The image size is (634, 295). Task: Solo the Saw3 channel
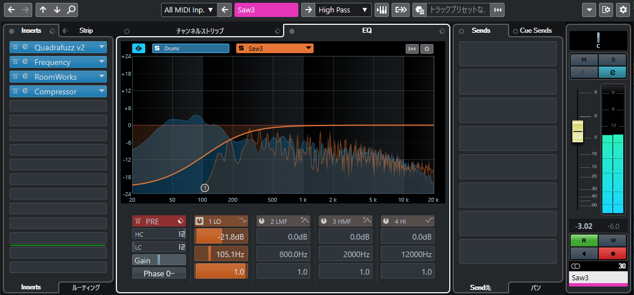[613, 59]
